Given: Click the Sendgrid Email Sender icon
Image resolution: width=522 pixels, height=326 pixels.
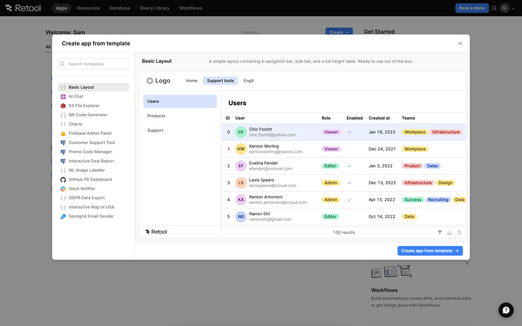Looking at the screenshot, I should coord(63,217).
